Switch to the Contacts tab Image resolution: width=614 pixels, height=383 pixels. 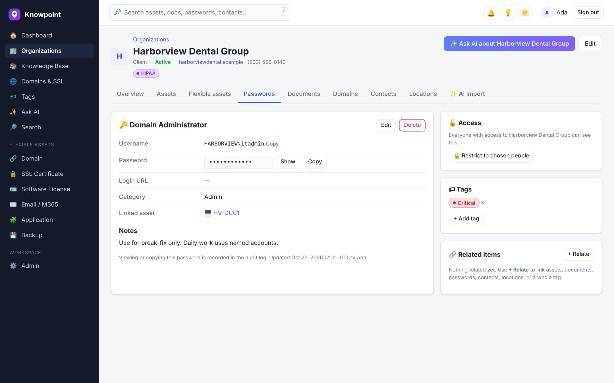[383, 94]
